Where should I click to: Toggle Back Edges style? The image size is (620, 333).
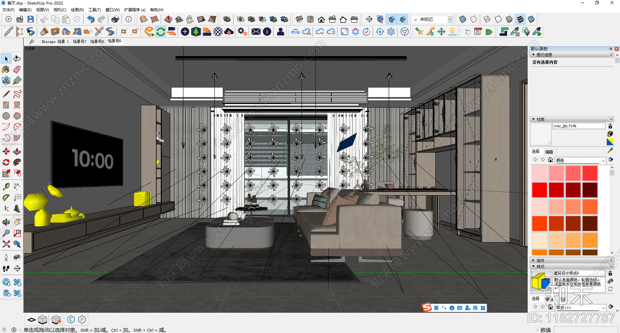point(474,19)
